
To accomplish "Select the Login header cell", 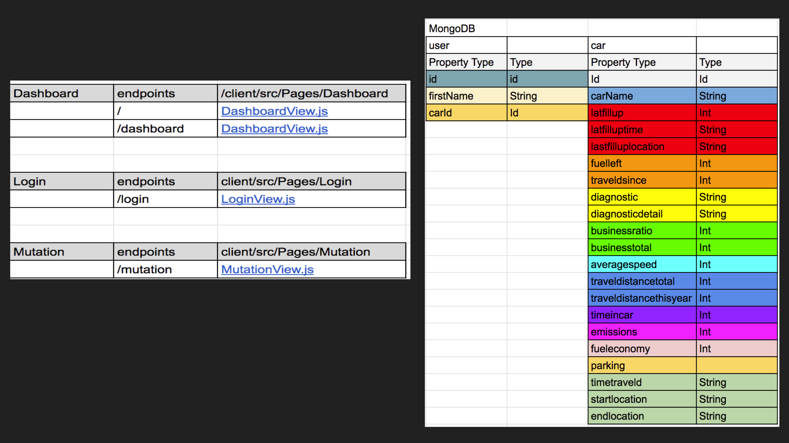I will pos(62,181).
